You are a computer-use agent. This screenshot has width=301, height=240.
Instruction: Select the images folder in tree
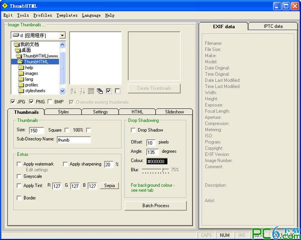[28, 73]
